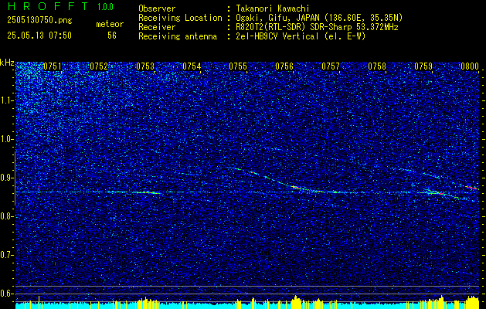Click the 0758 time marker
This screenshot has width=486, height=309.
(377, 66)
